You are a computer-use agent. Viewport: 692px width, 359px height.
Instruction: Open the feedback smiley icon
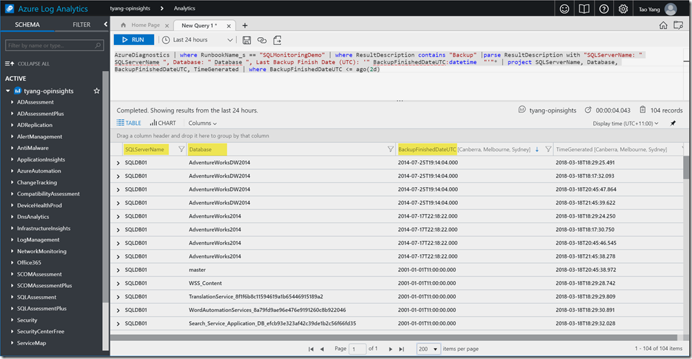click(564, 9)
